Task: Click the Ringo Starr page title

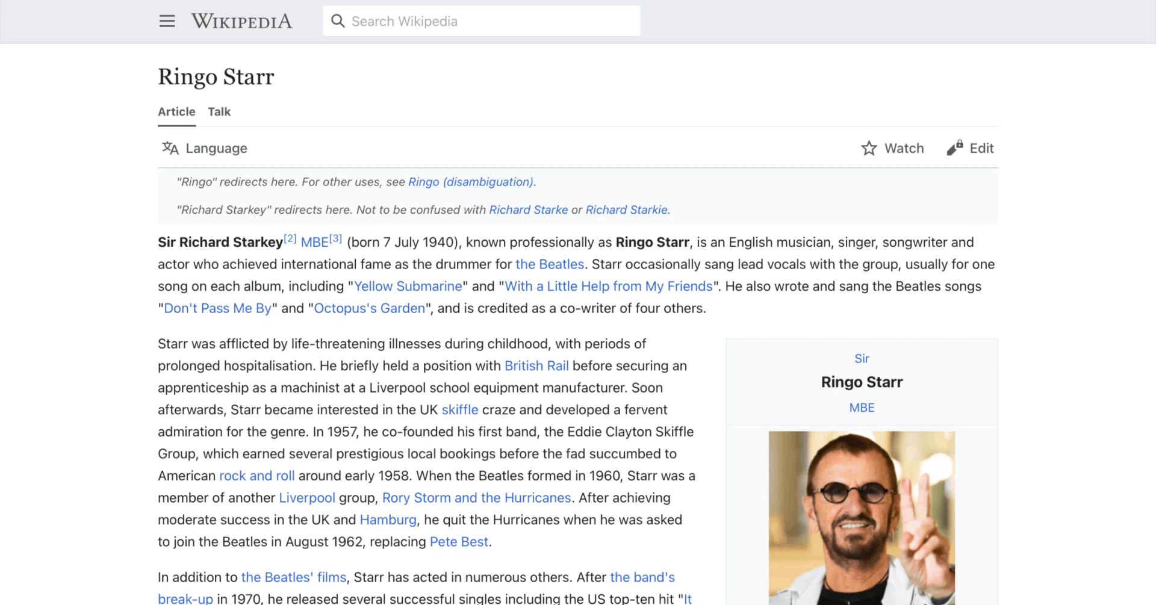Action: click(x=216, y=76)
